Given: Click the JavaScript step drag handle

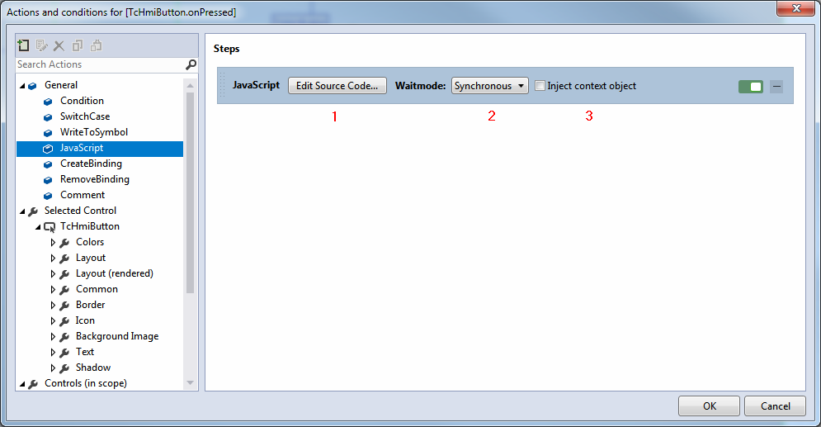Looking at the screenshot, I should [223, 85].
